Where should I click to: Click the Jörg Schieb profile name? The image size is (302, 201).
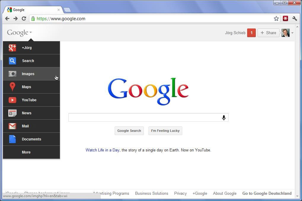click(x=235, y=33)
